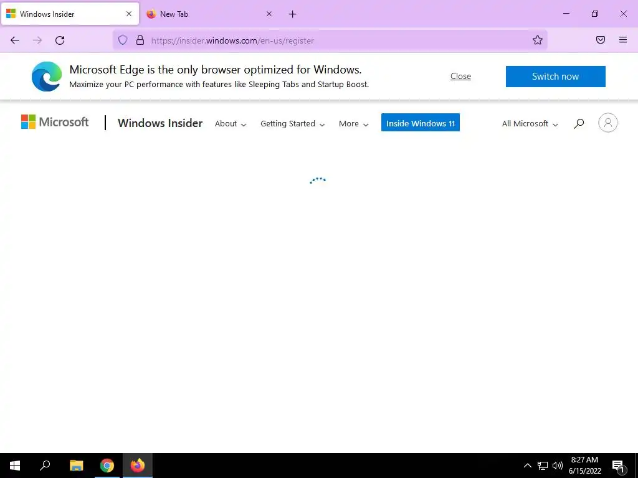Open the taskbar clock and date

click(584, 466)
